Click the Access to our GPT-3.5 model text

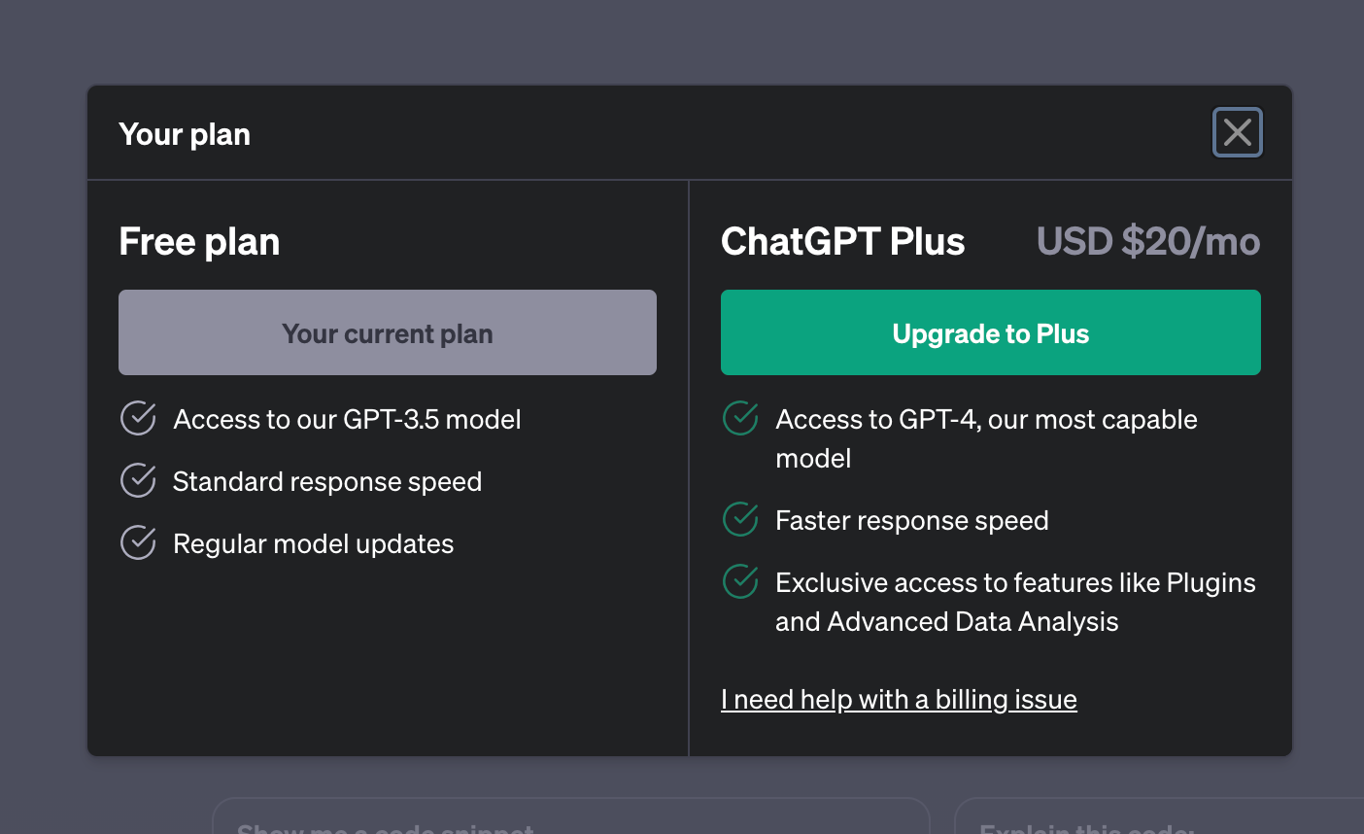point(347,419)
